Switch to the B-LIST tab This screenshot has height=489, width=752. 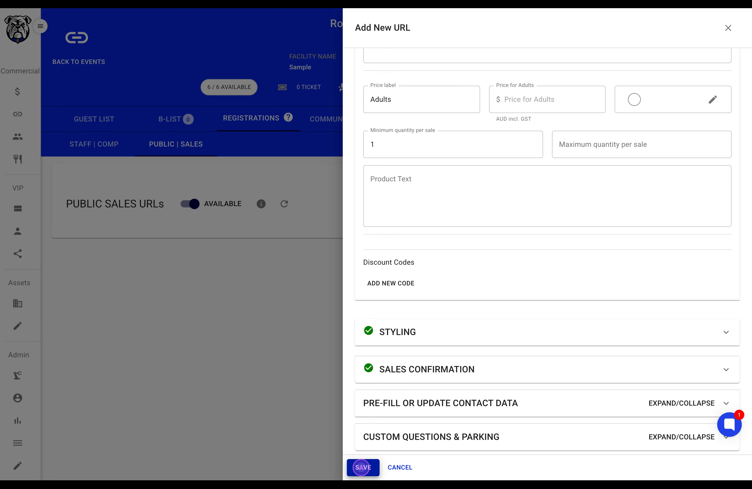[x=176, y=119]
